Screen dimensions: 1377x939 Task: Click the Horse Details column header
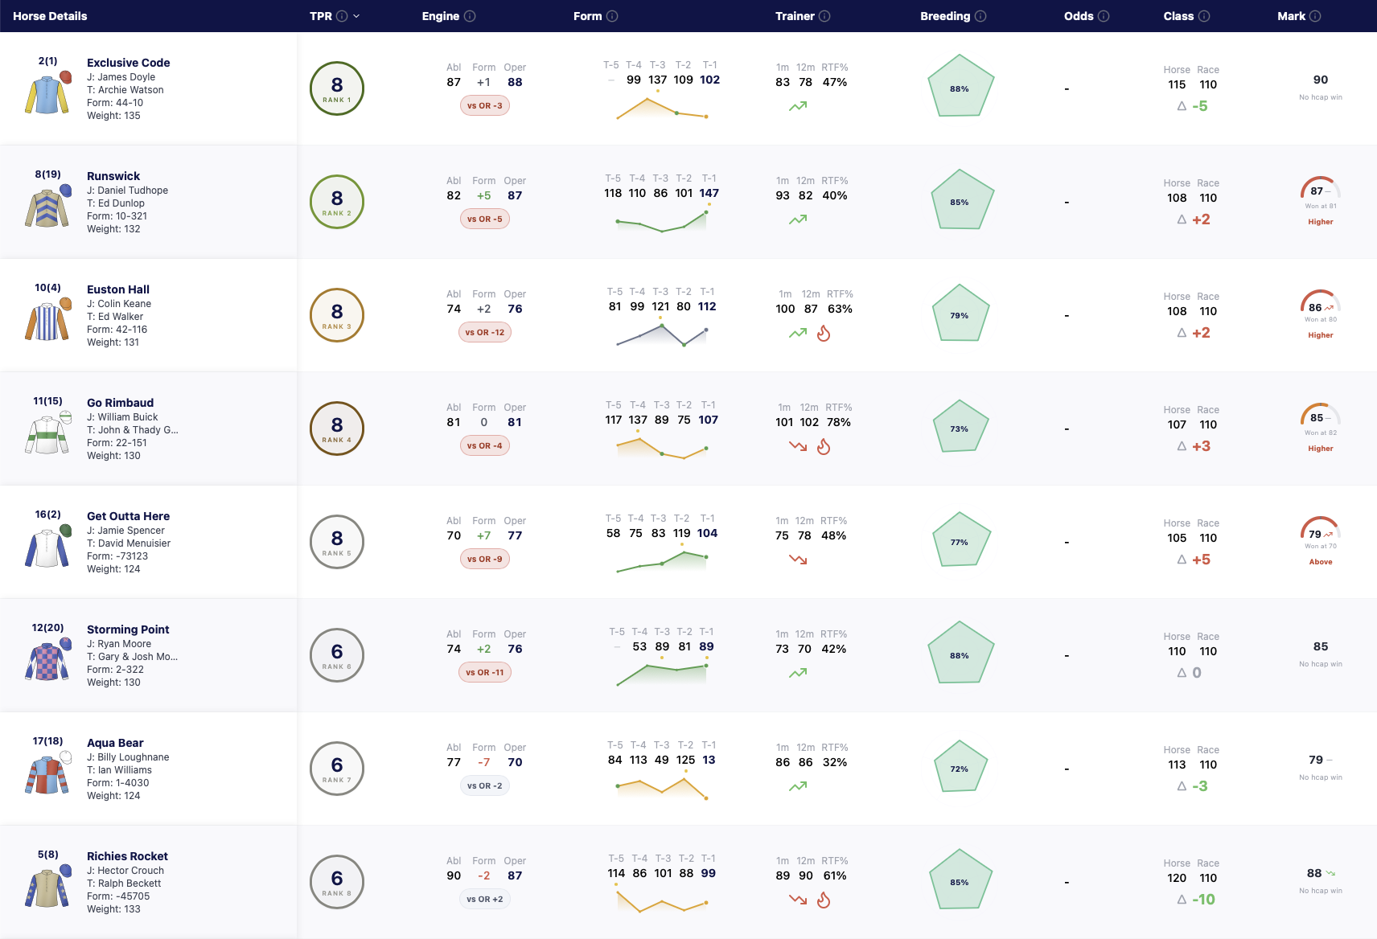50,16
